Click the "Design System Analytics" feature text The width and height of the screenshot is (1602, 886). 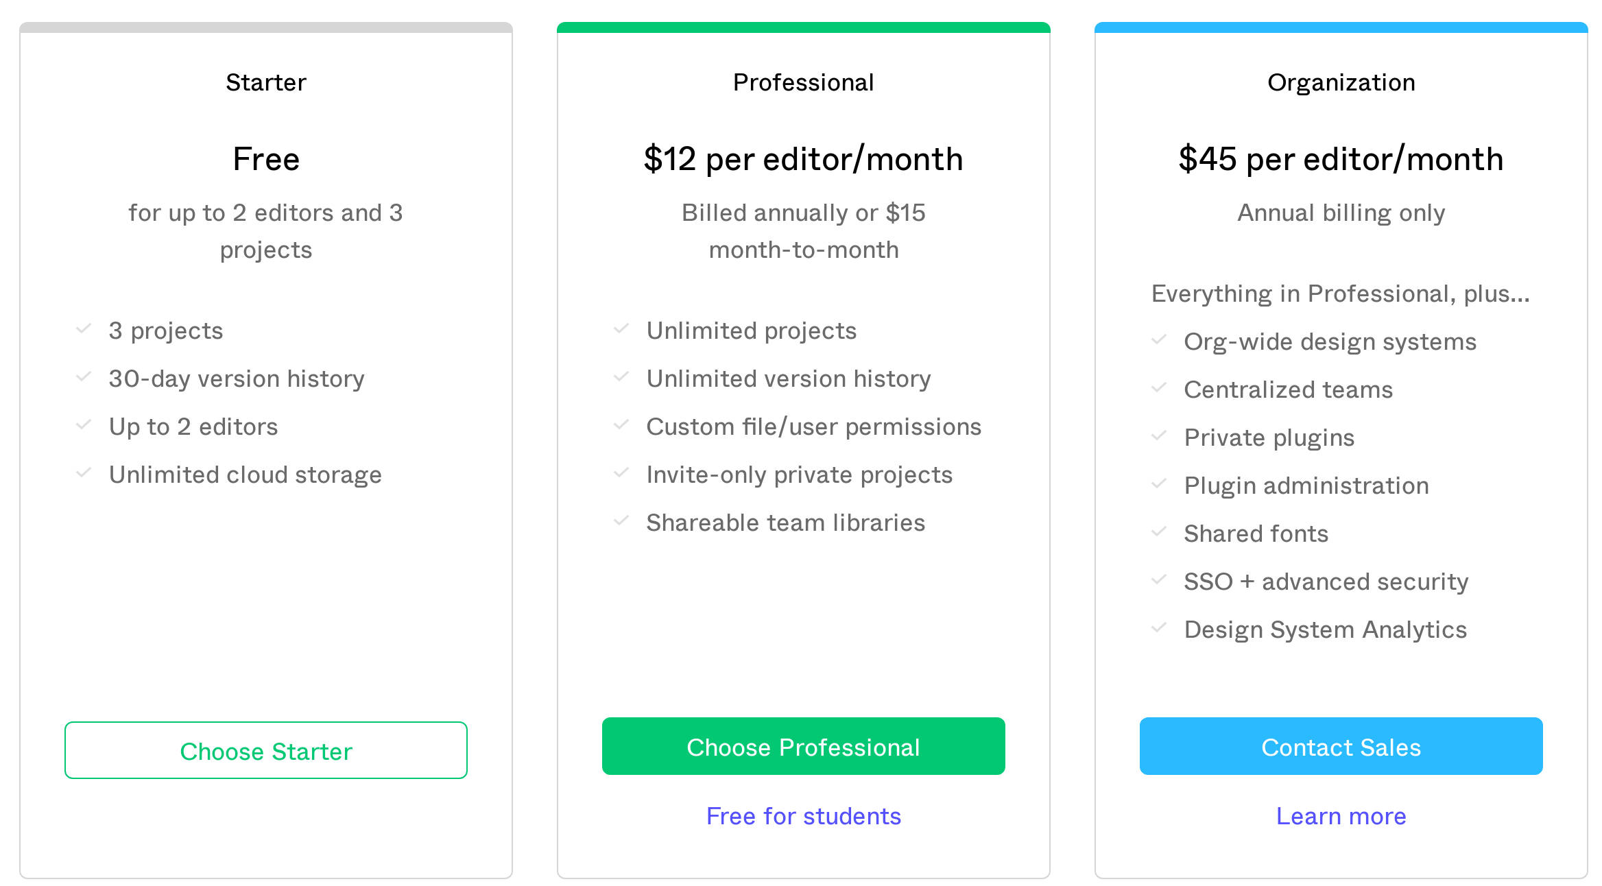[1326, 629]
